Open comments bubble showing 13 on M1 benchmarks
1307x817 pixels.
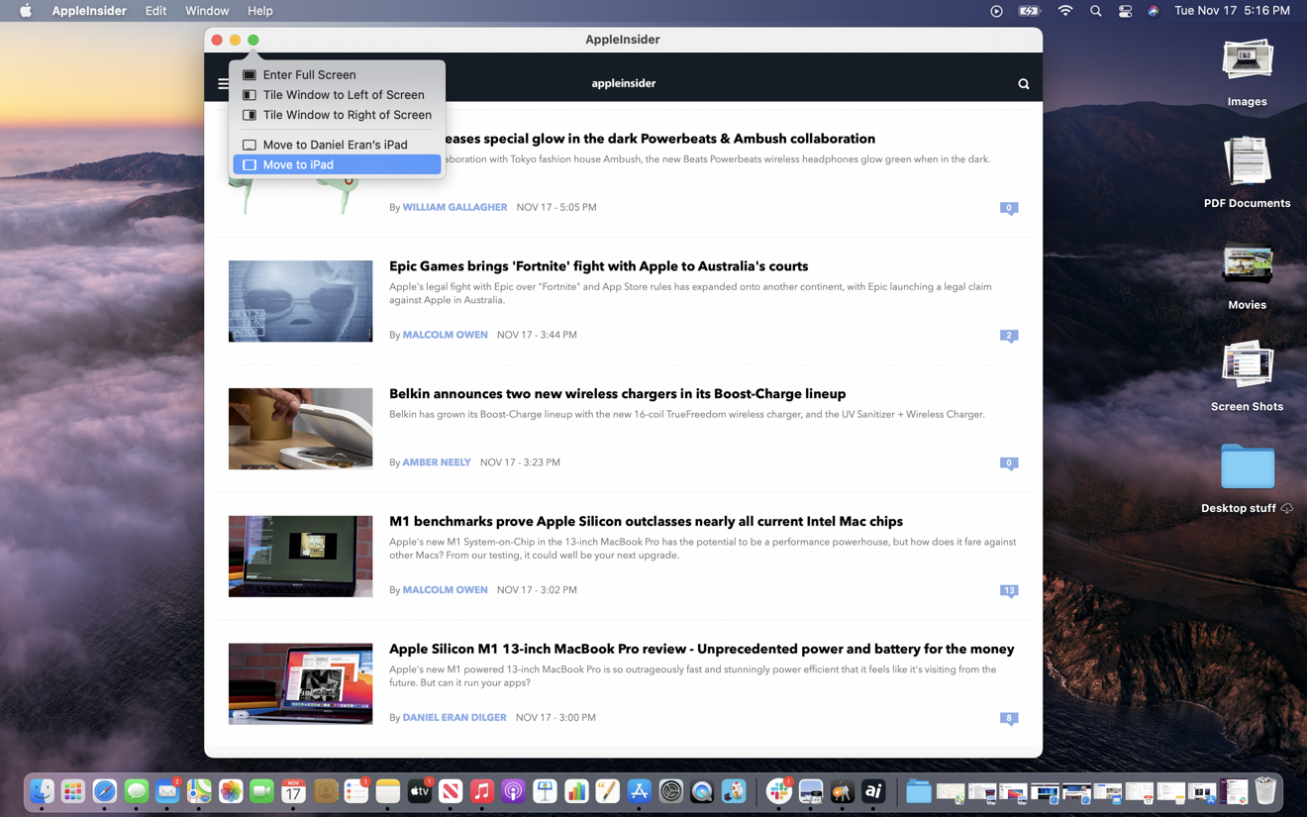1009,591
